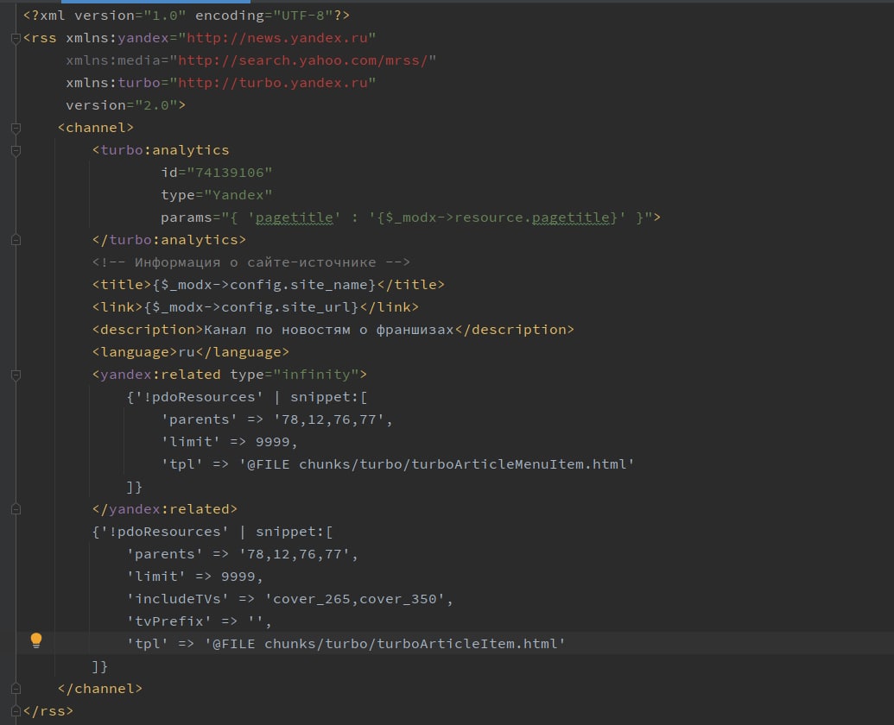This screenshot has height=725, width=894.
Task: Click the includeTVs cover_265,cover_350 line
Action: tap(290, 599)
